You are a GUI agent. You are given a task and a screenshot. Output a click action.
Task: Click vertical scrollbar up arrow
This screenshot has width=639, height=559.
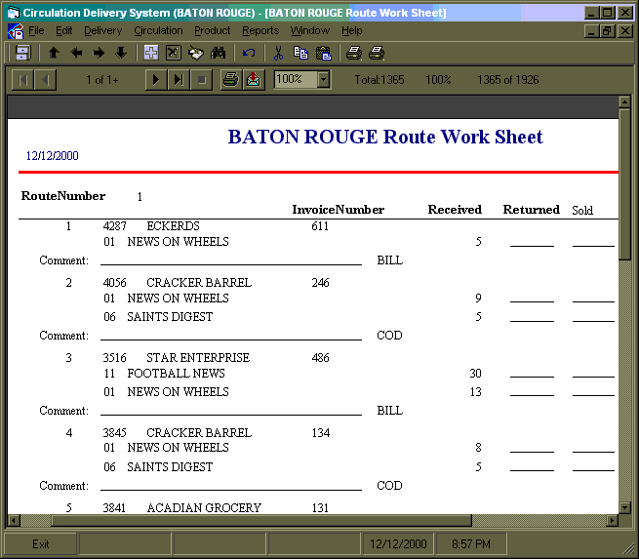(624, 101)
